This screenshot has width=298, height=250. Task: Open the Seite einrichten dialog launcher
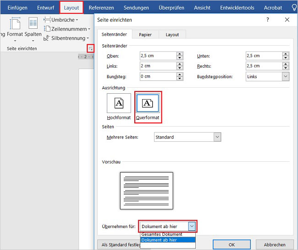91,48
